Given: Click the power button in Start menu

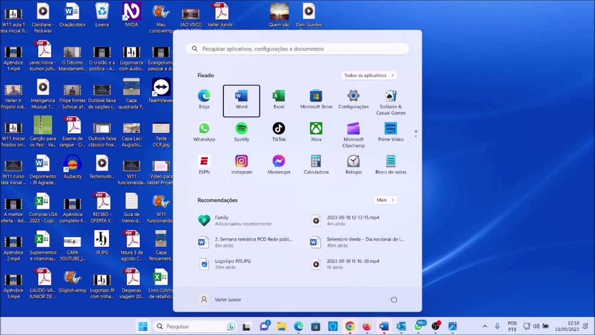Looking at the screenshot, I should pyautogui.click(x=394, y=300).
